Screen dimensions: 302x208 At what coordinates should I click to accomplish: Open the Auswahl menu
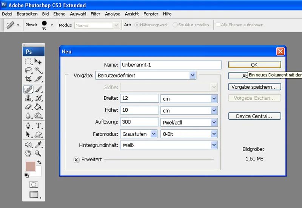pos(78,14)
